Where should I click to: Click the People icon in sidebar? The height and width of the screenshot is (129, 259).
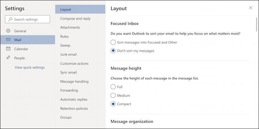(8, 58)
